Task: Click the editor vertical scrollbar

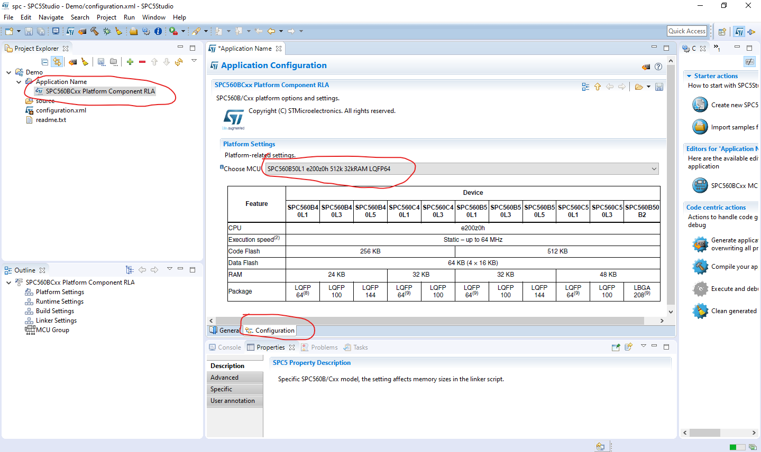Action: tap(671, 185)
